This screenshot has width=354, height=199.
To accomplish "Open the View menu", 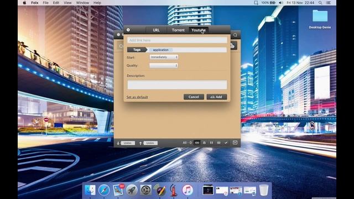I will 67,3.
